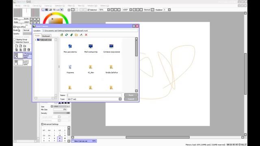The image size is (260, 146).
Task: Hide Layer1 with its eye toggle
Action: coord(16,61)
